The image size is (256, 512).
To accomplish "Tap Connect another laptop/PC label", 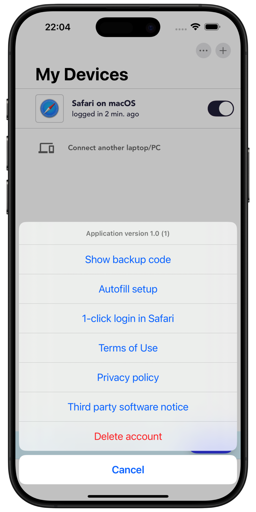I will 114,148.
